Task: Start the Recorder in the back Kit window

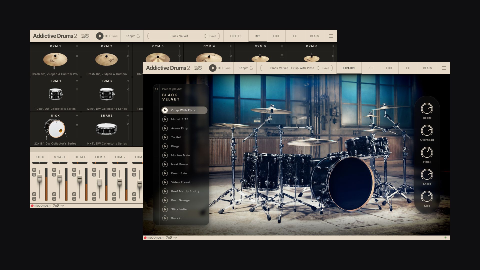Action: pos(32,206)
